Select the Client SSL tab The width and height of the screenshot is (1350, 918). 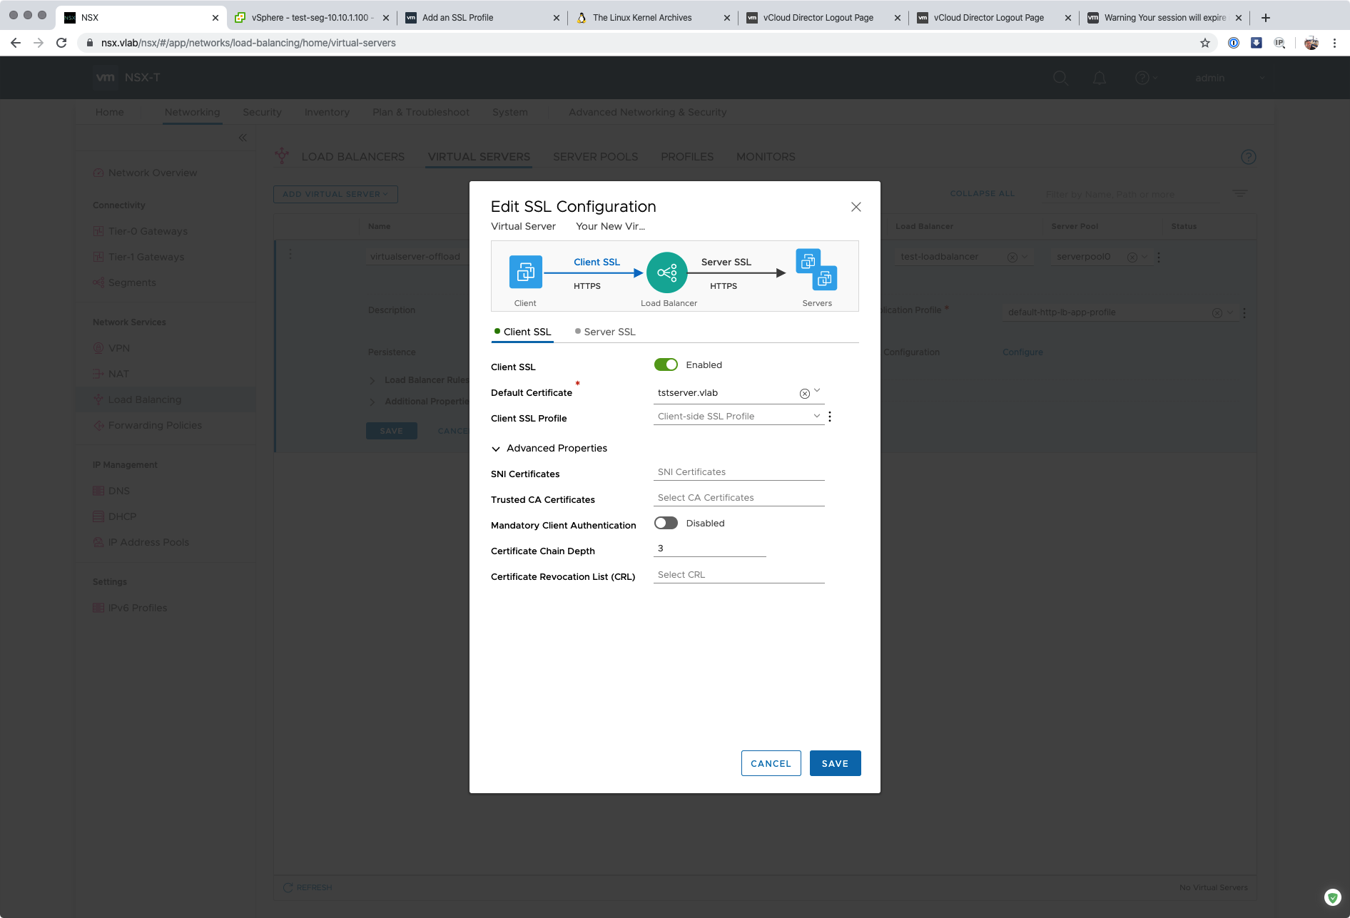tap(527, 332)
